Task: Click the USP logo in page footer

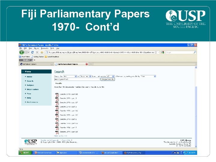Action: click(x=31, y=142)
